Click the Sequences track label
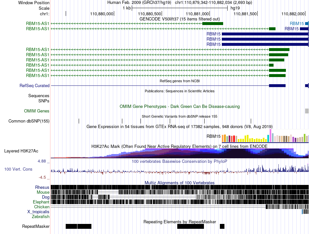The height and width of the screenshot is (234, 309). pos(39,96)
